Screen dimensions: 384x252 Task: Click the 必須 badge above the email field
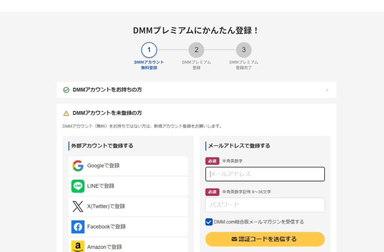[212, 161]
